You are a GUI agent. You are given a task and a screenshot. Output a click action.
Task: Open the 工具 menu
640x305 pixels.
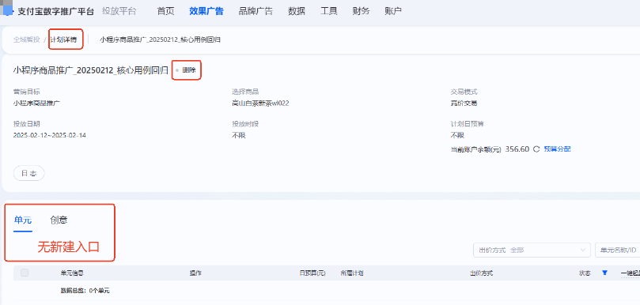328,11
